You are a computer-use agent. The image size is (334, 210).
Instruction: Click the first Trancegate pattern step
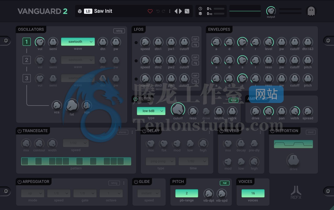click(x=25, y=161)
